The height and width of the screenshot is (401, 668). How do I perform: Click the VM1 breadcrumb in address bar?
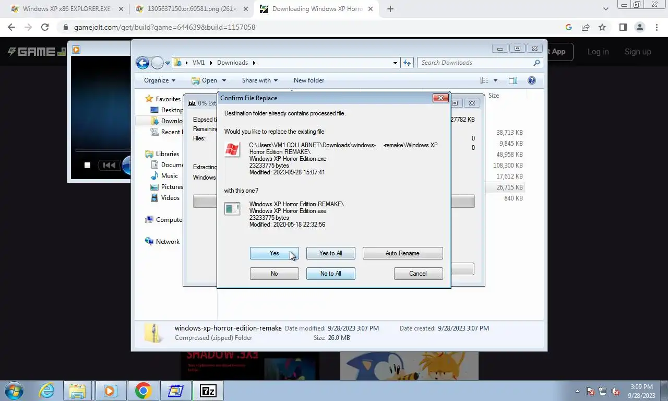click(198, 63)
